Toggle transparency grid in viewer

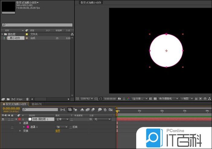coord(155,99)
